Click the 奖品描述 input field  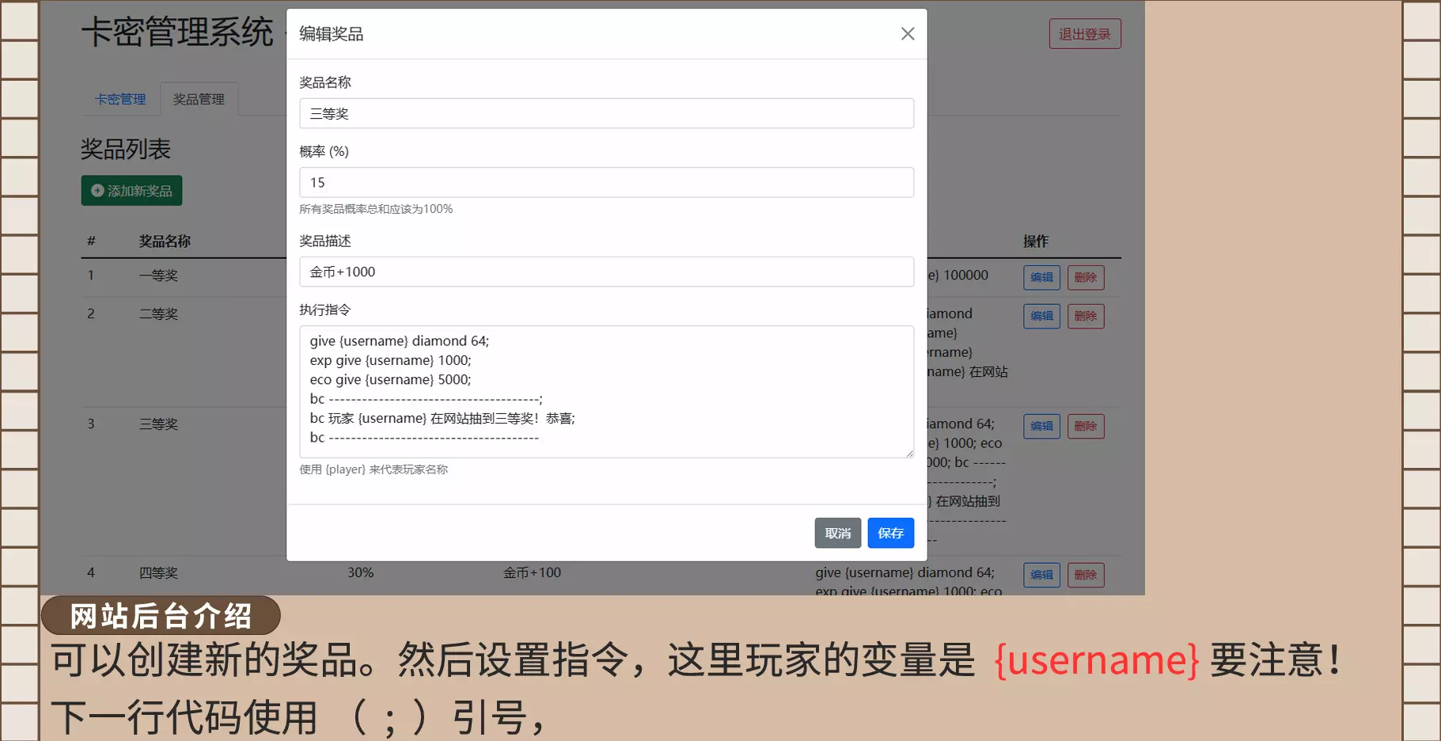606,272
